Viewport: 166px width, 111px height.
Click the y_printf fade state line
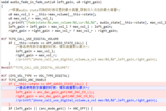pos(87,23)
